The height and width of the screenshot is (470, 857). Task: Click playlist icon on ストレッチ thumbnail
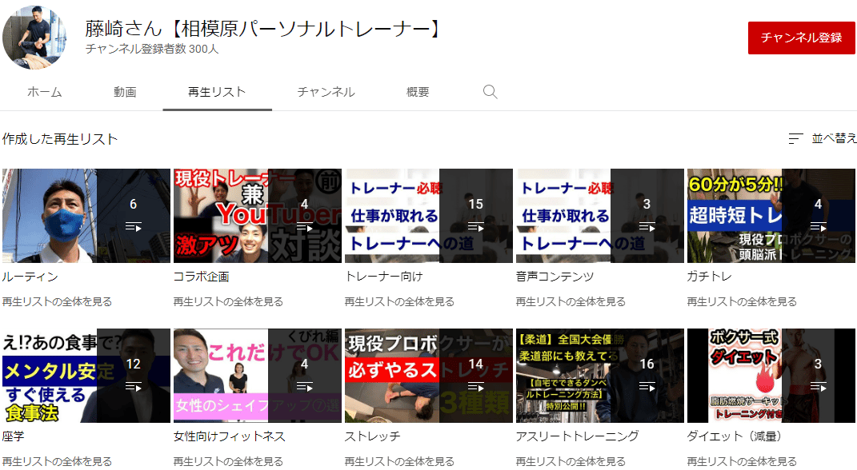(475, 387)
